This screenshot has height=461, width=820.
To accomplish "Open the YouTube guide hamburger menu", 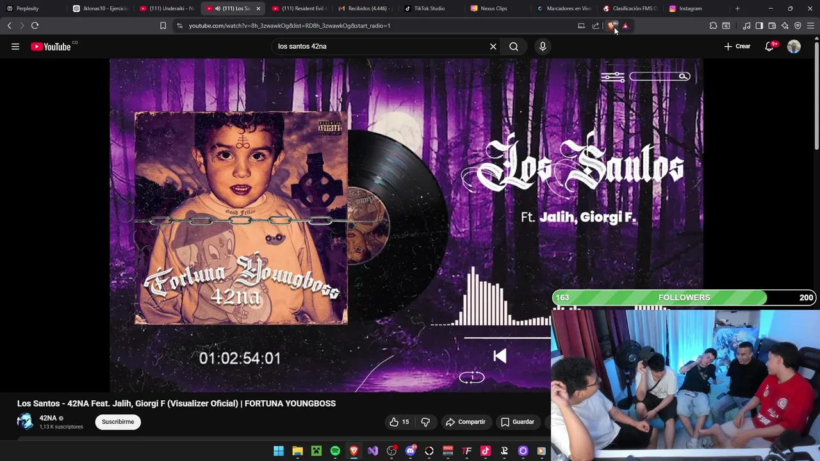I will [15, 47].
